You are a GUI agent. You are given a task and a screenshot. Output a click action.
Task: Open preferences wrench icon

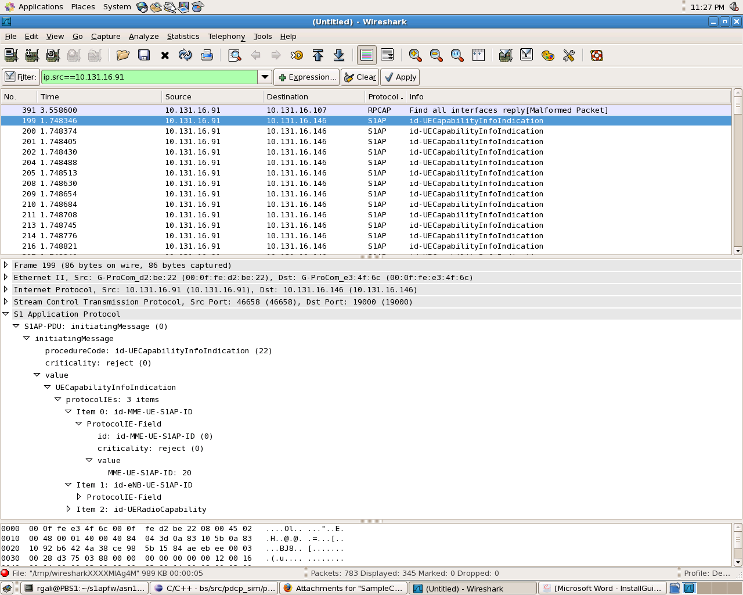coord(569,55)
